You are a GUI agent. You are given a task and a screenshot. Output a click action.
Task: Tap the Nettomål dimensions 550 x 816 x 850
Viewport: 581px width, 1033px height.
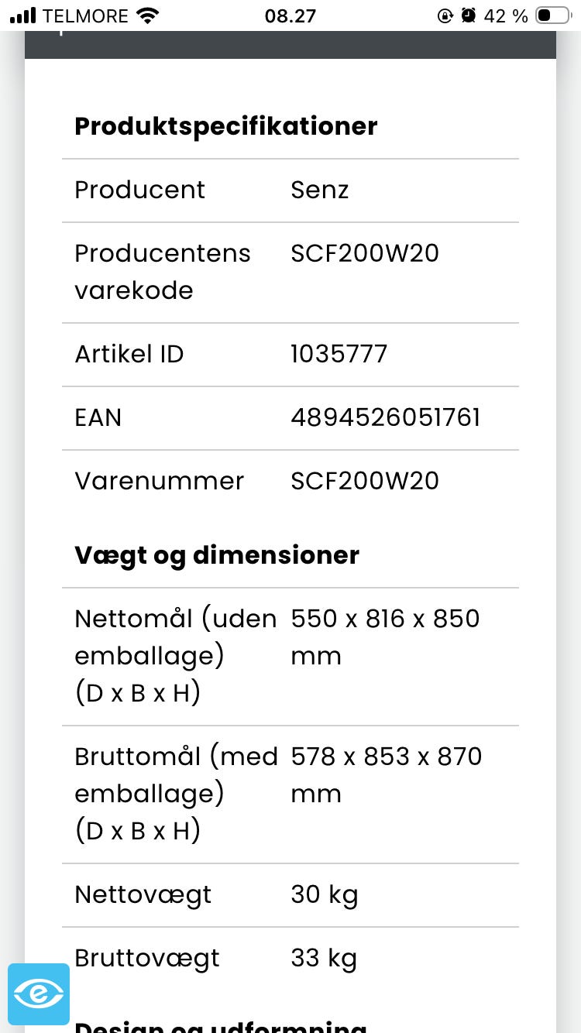click(x=385, y=619)
